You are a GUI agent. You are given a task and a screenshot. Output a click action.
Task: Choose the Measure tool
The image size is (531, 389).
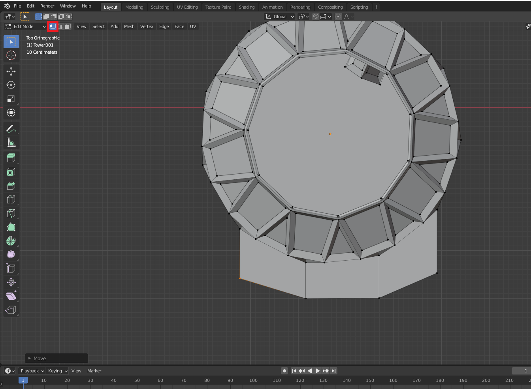[11, 143]
